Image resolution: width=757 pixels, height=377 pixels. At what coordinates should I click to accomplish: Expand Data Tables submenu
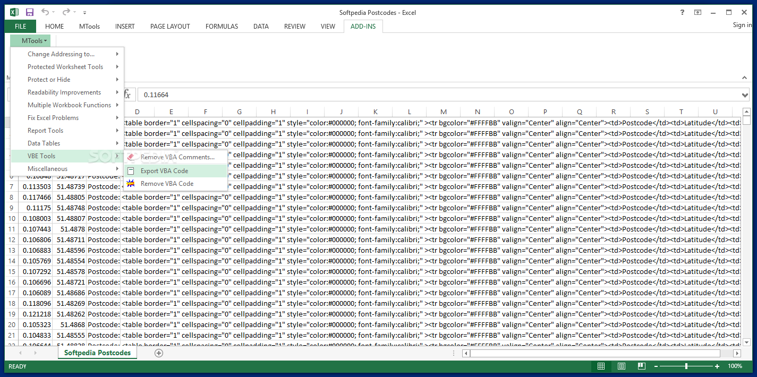click(x=67, y=143)
